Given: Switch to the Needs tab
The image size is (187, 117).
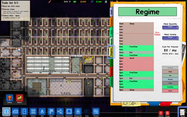Looking at the screenshot, I should pos(111,42).
